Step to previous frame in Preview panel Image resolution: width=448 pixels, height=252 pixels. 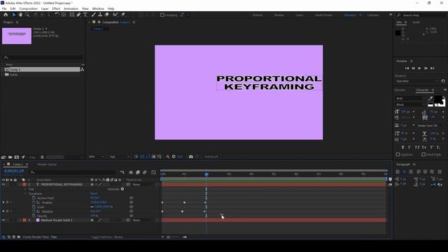(x=413, y=69)
